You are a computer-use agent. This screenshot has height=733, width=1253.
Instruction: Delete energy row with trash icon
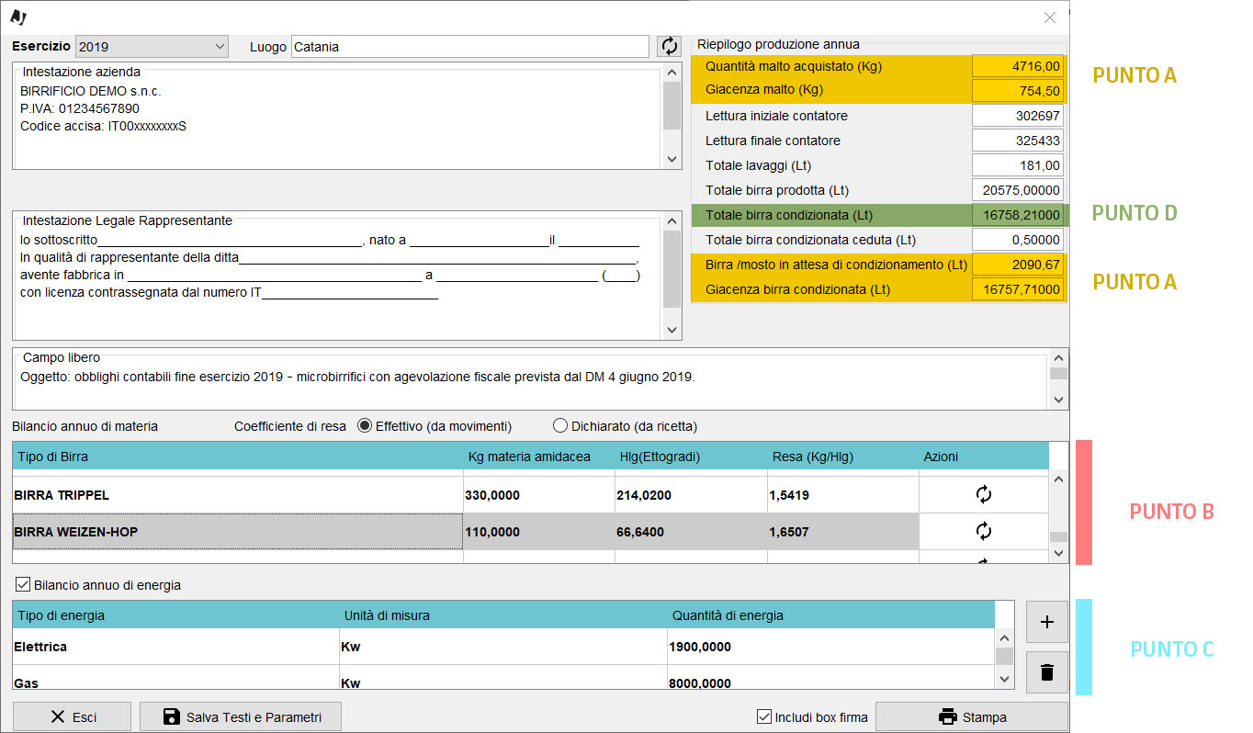[1046, 671]
